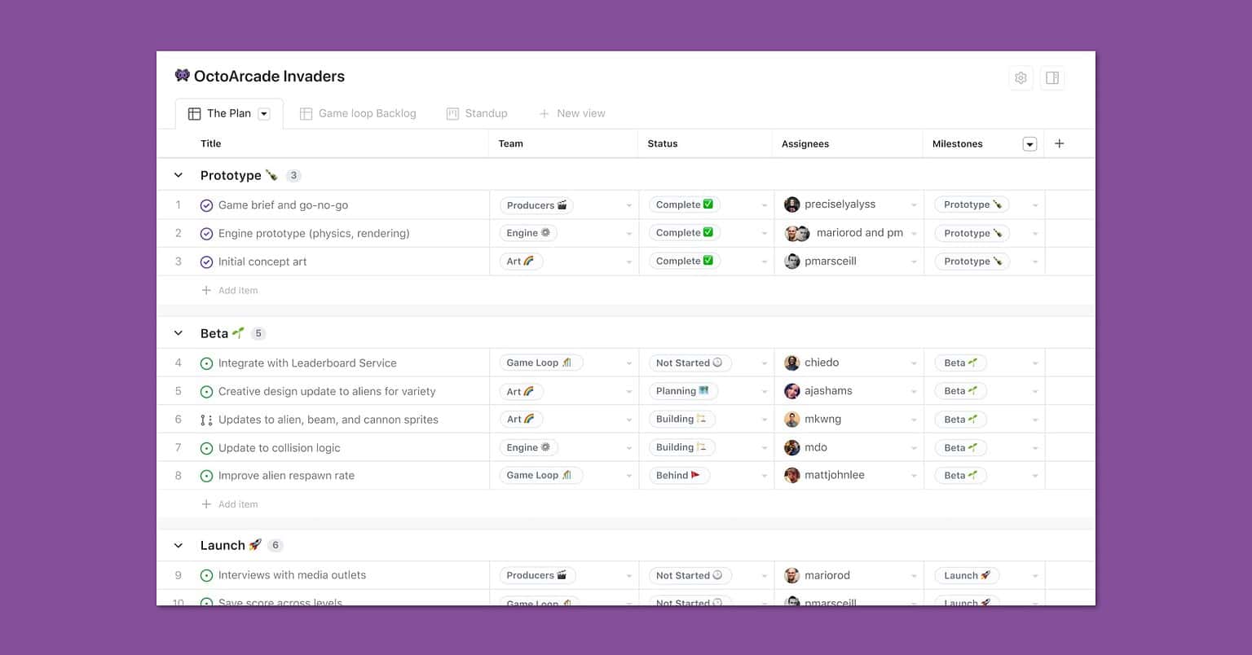
Task: Click OctoArcade Invaders project title
Action: [269, 76]
